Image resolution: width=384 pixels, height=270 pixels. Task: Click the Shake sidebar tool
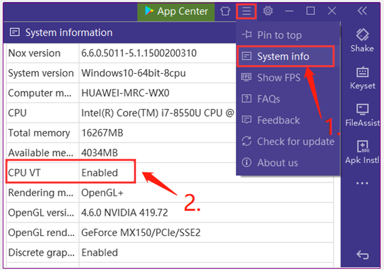coord(362,40)
